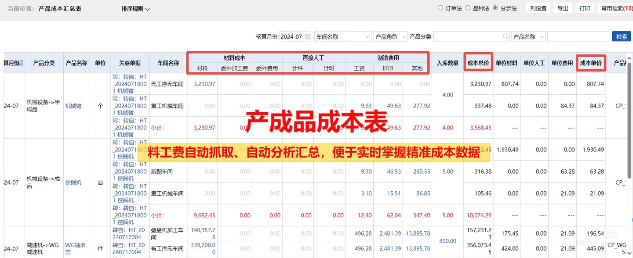Click the 单位 column header
The height and width of the screenshot is (258, 633).
point(100,63)
